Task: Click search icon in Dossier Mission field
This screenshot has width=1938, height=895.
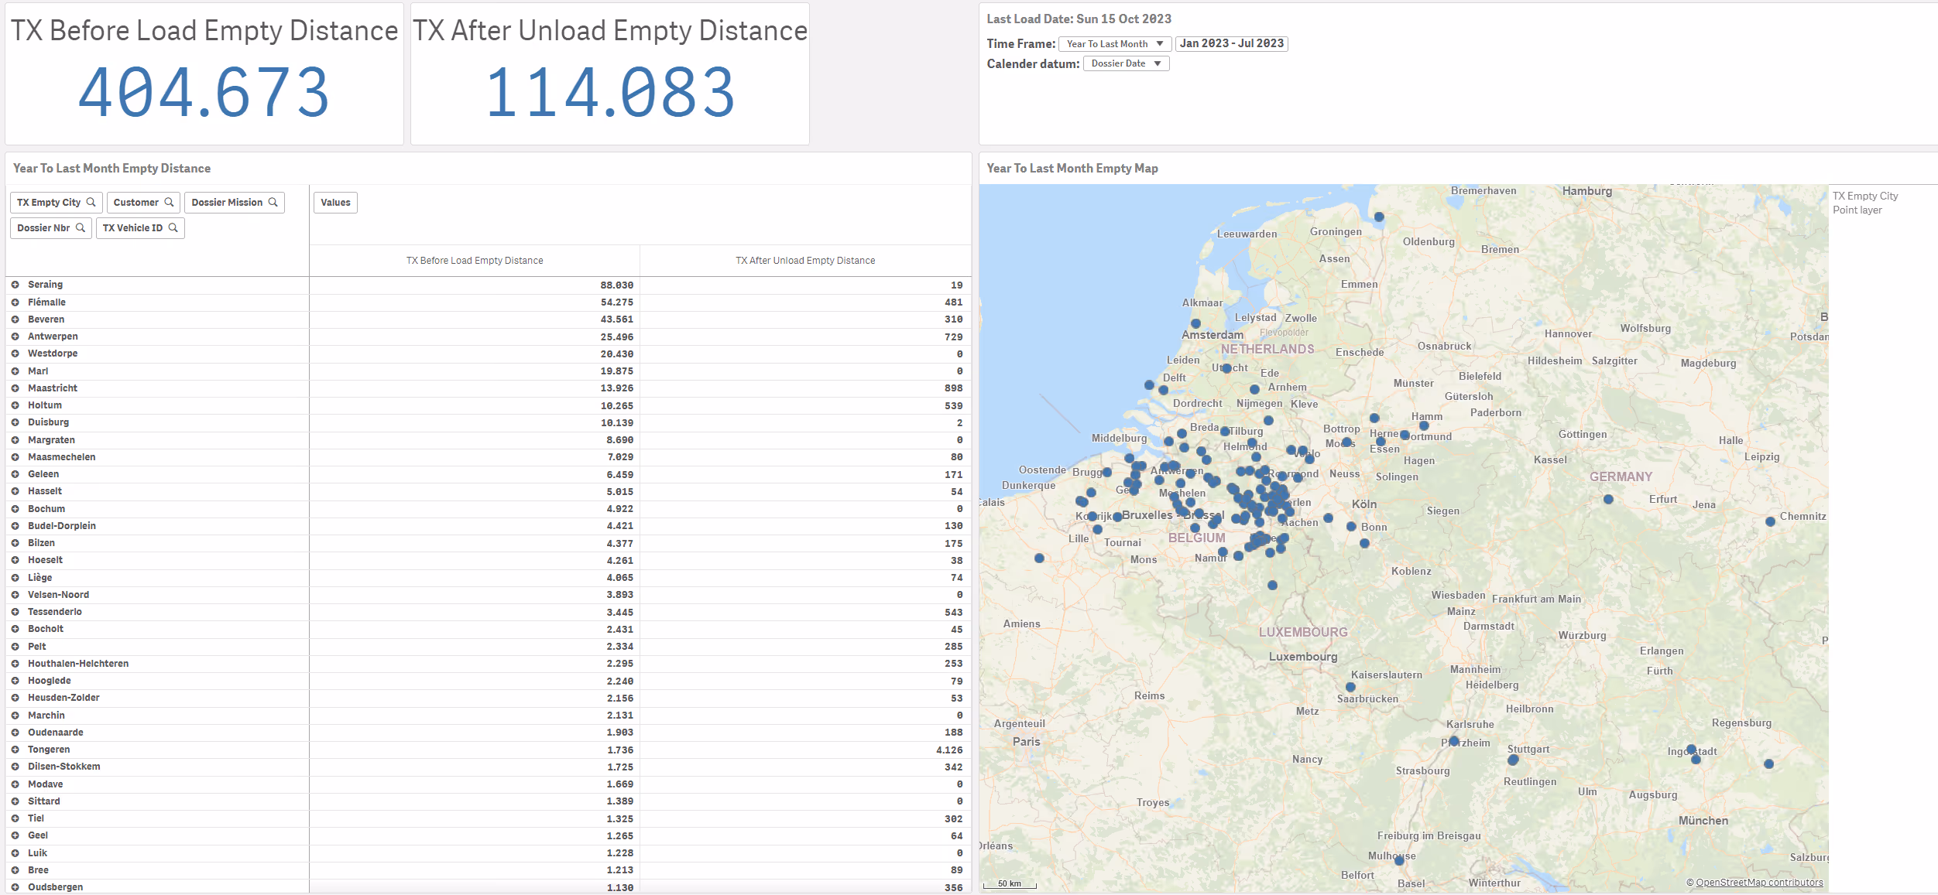Action: 273,203
